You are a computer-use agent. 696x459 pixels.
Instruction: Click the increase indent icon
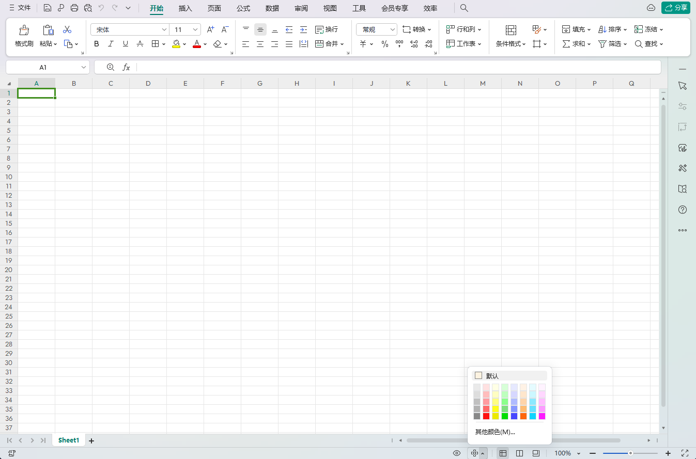click(x=304, y=29)
